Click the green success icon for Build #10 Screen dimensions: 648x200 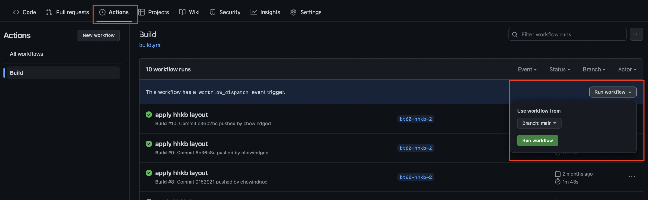[149, 115]
